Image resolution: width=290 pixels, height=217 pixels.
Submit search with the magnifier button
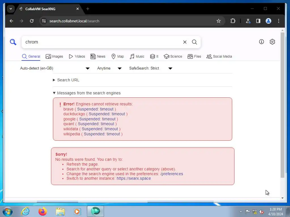(x=194, y=42)
